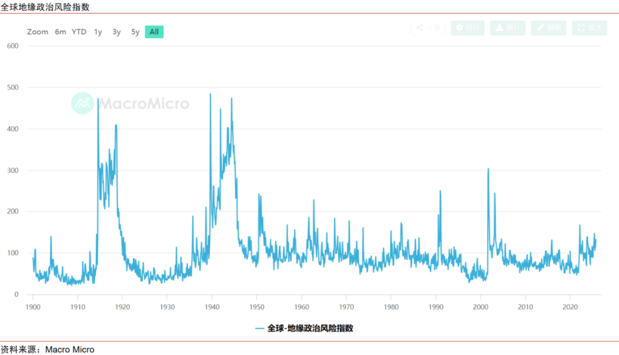Click the fullscreen icon for 放大
The height and width of the screenshot is (355, 619).
point(581,28)
